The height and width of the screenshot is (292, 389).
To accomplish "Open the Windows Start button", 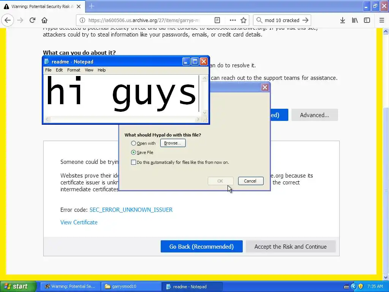I will [18, 287].
